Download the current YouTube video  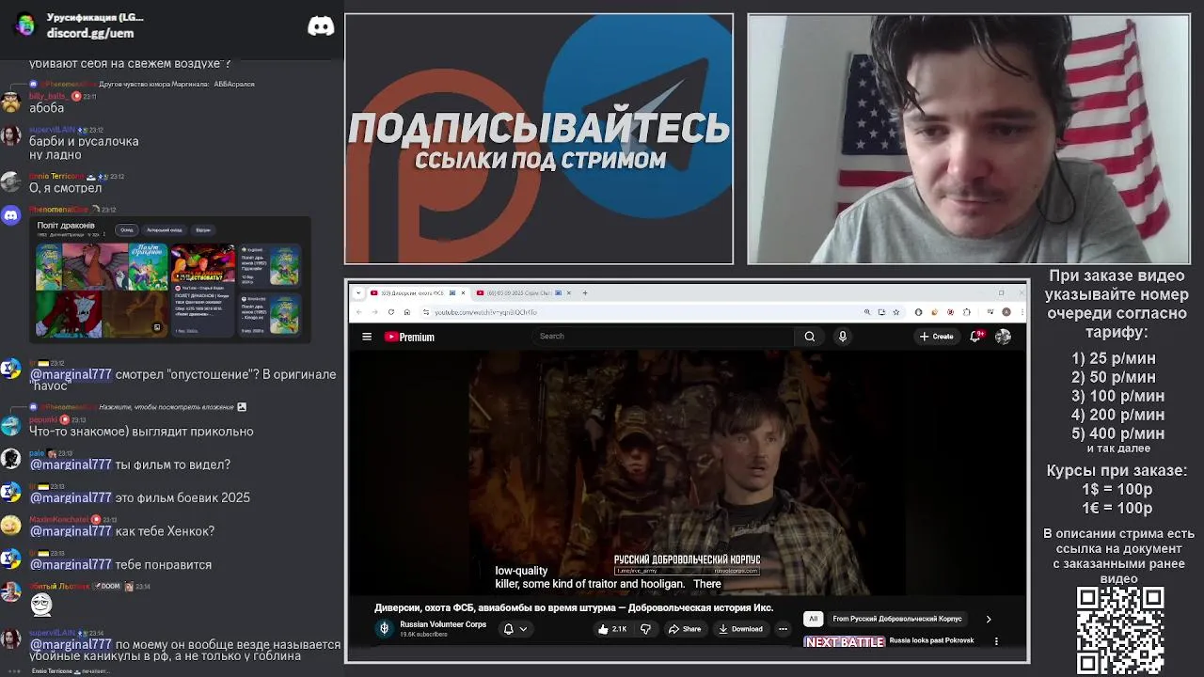tap(740, 629)
